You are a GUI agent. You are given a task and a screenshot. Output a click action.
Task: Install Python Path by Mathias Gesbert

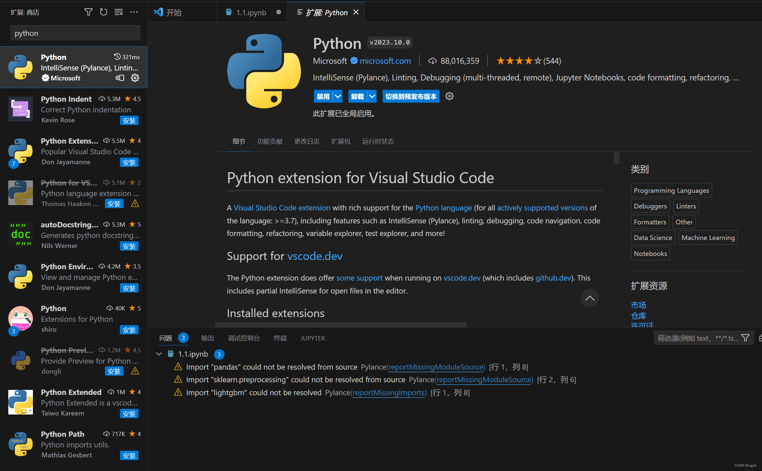coord(129,455)
